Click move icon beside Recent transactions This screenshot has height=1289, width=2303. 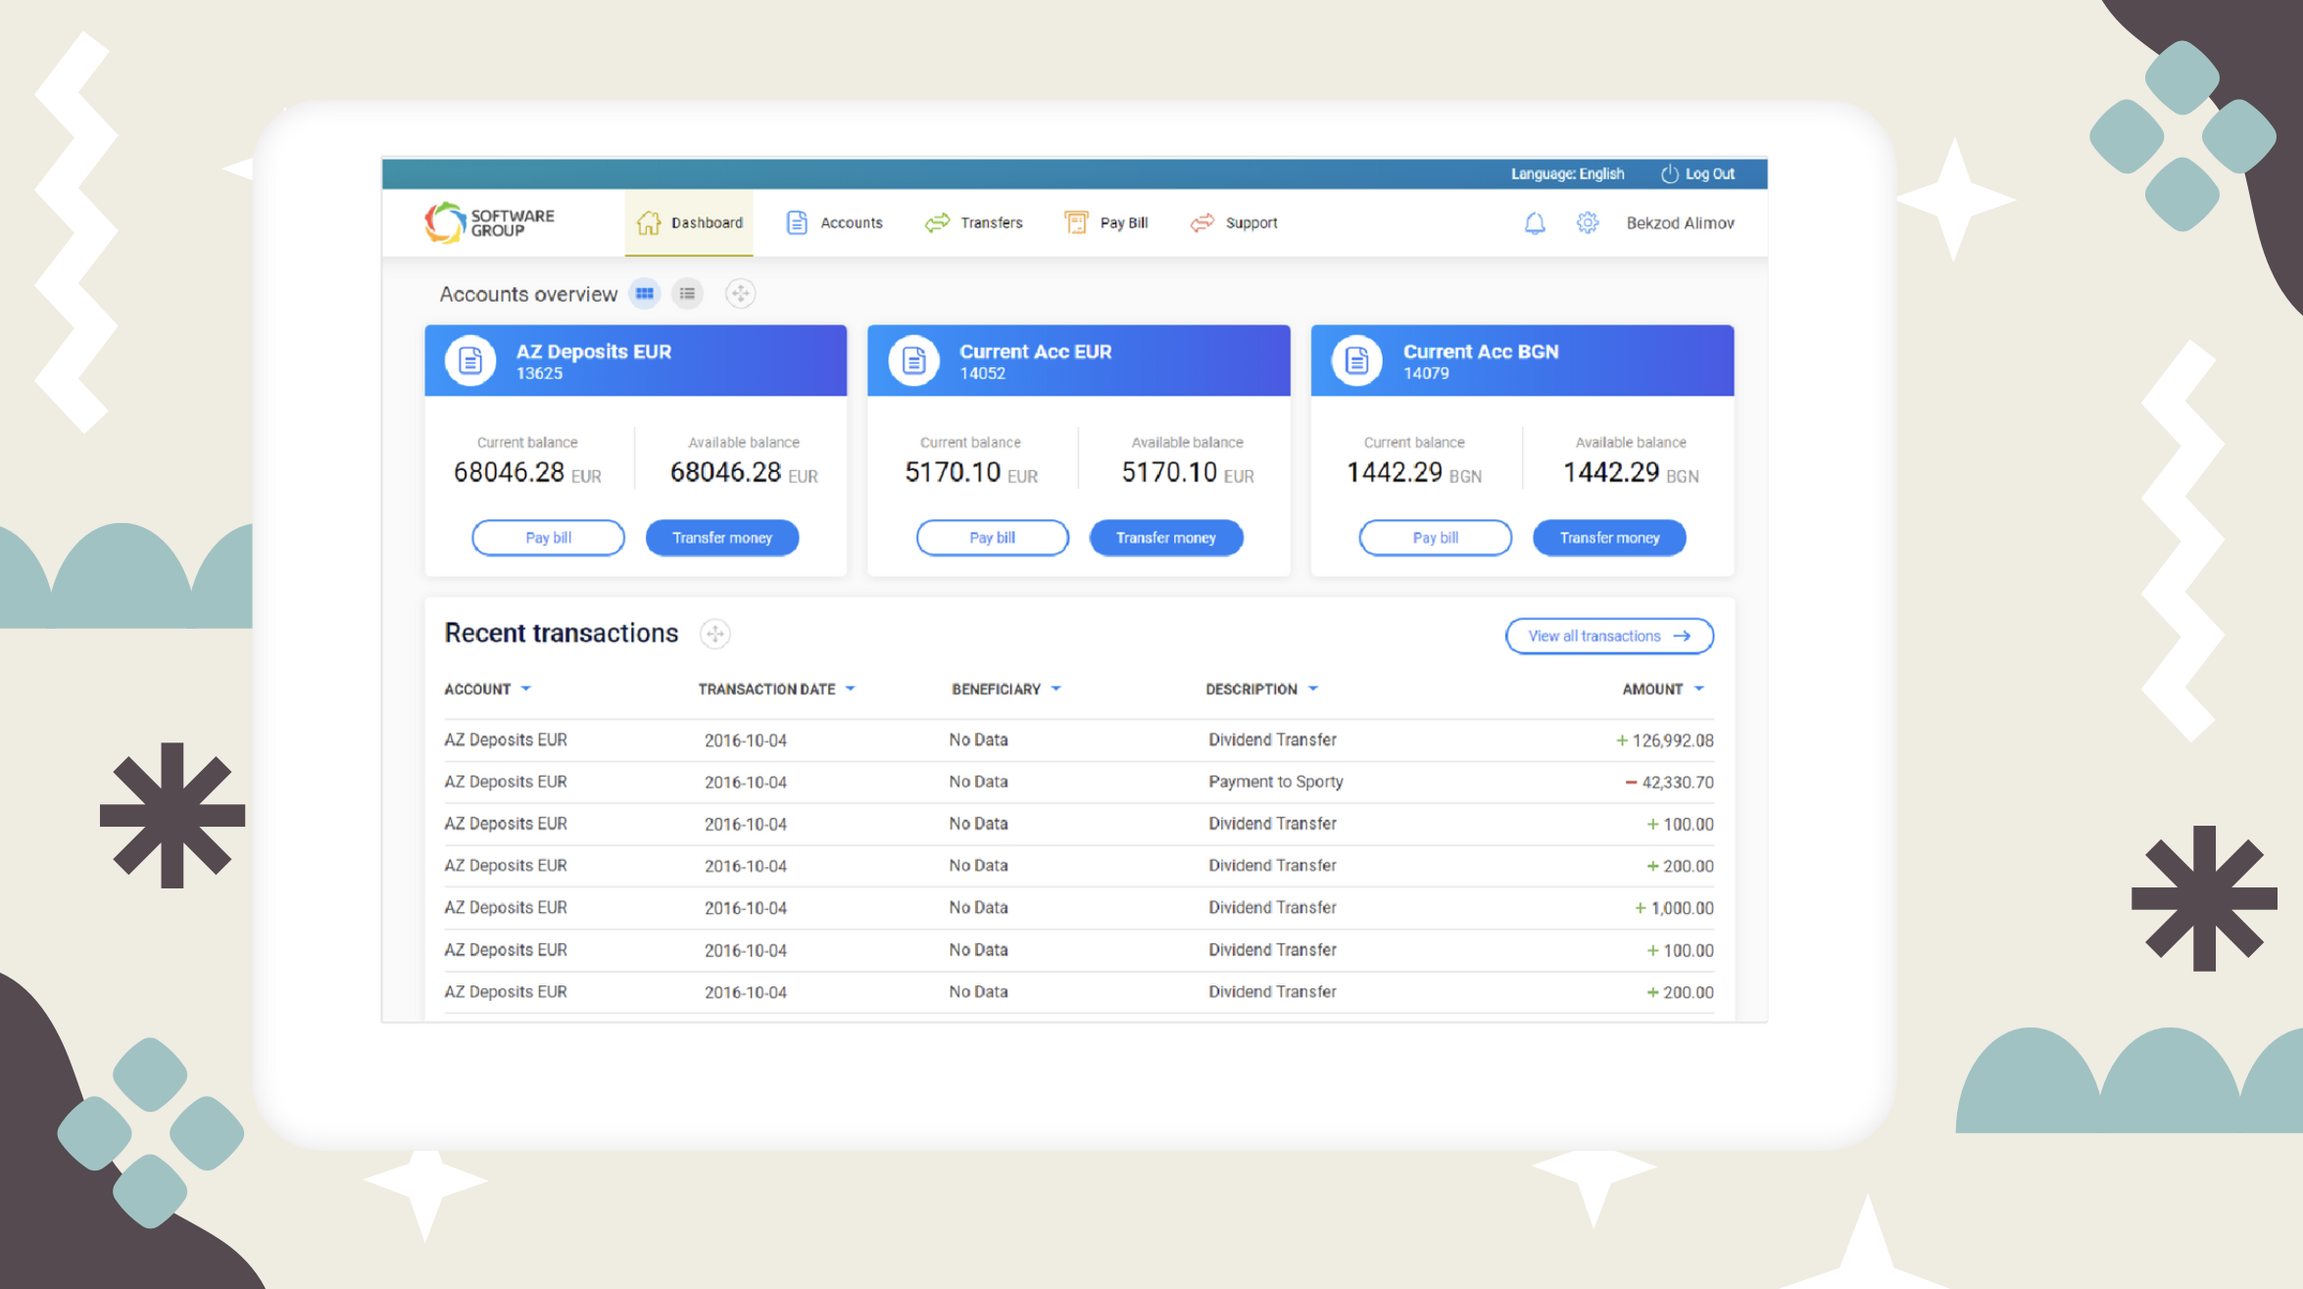pyautogui.click(x=715, y=635)
